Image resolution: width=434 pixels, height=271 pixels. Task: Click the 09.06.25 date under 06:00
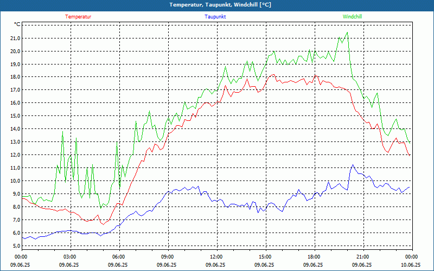[x=118, y=264]
